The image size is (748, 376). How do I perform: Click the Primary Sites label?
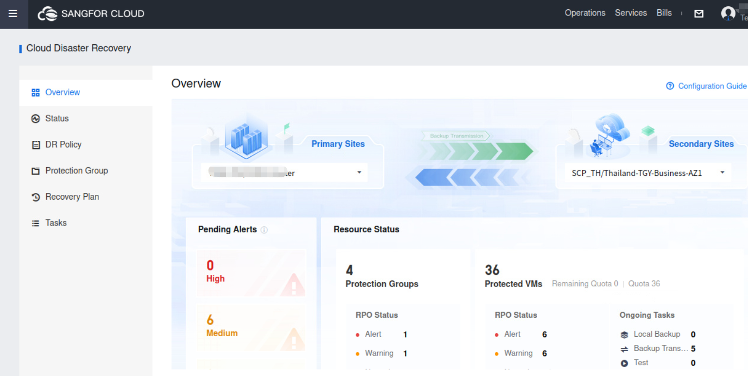338,144
